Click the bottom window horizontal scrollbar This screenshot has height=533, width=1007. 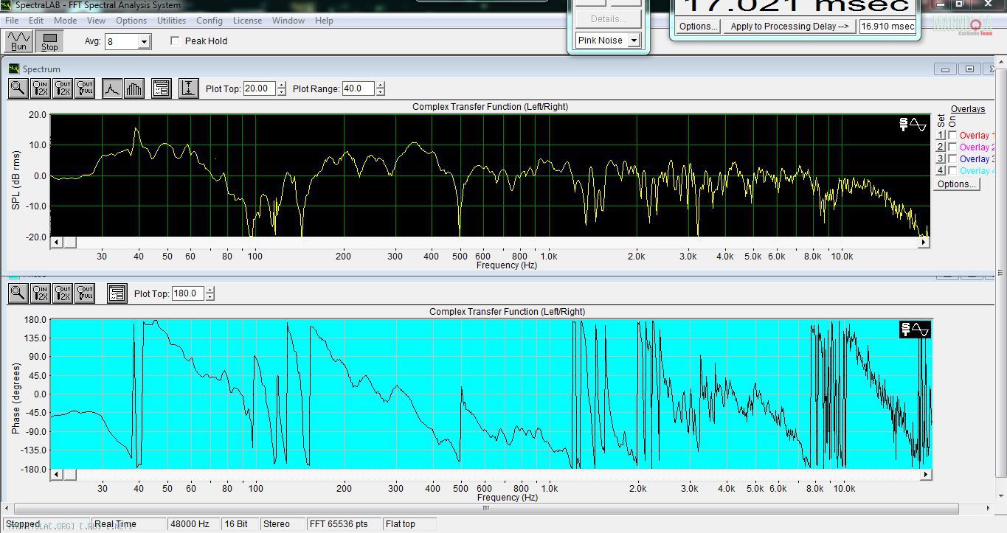point(486,508)
